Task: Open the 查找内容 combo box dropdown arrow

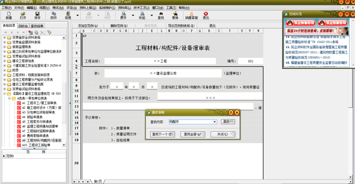Action: pos(215,122)
